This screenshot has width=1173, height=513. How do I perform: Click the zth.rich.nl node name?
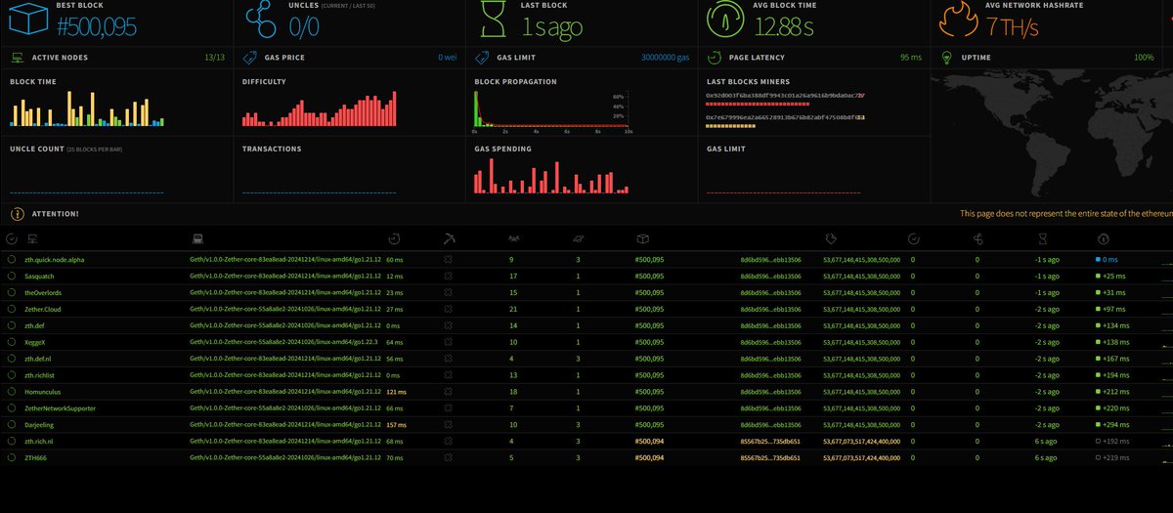[41, 441]
